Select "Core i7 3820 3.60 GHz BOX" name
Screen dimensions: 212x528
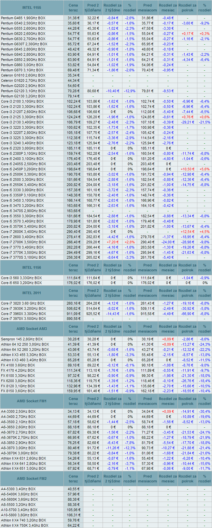tap(23, 303)
